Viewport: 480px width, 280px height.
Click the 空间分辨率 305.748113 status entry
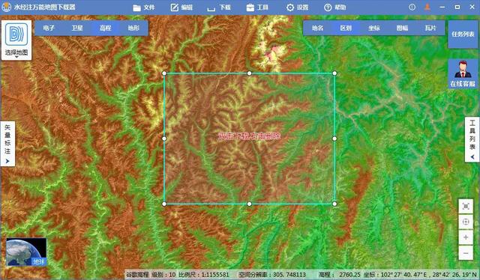pos(272,275)
